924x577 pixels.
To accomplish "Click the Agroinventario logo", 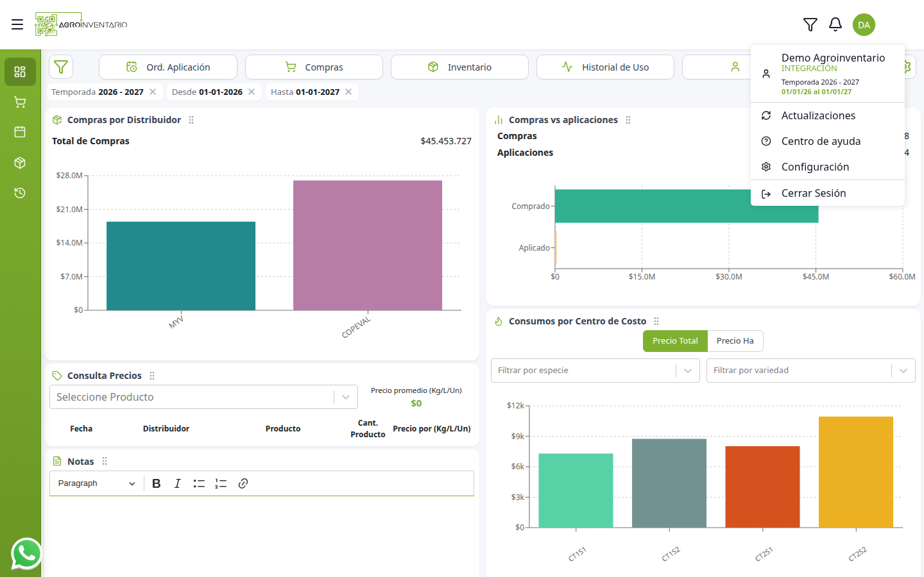I will tap(81, 24).
